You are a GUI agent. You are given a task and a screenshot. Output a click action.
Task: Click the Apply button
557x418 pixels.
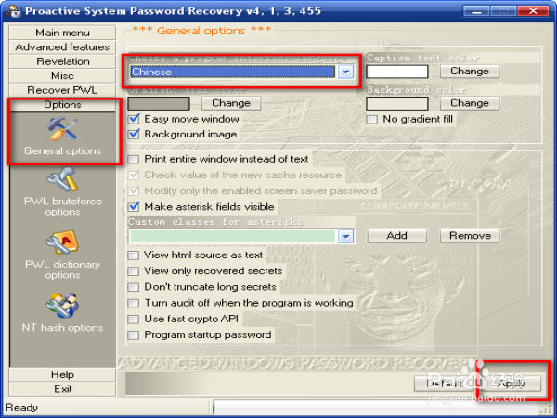pos(511,384)
